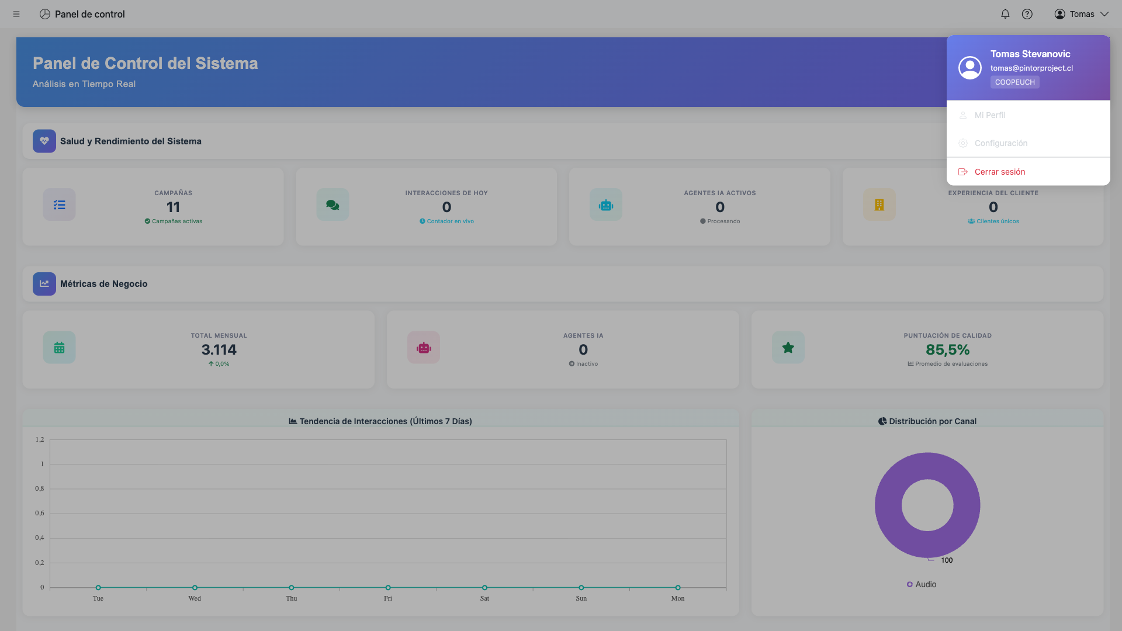Click the Agentes IA Activos robot icon
Image resolution: width=1122 pixels, height=631 pixels.
click(x=605, y=204)
